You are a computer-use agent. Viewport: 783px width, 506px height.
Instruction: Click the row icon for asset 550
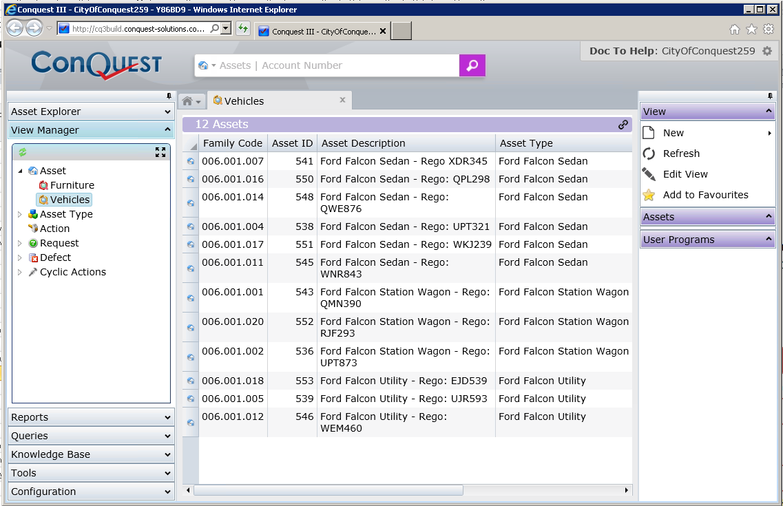click(191, 179)
